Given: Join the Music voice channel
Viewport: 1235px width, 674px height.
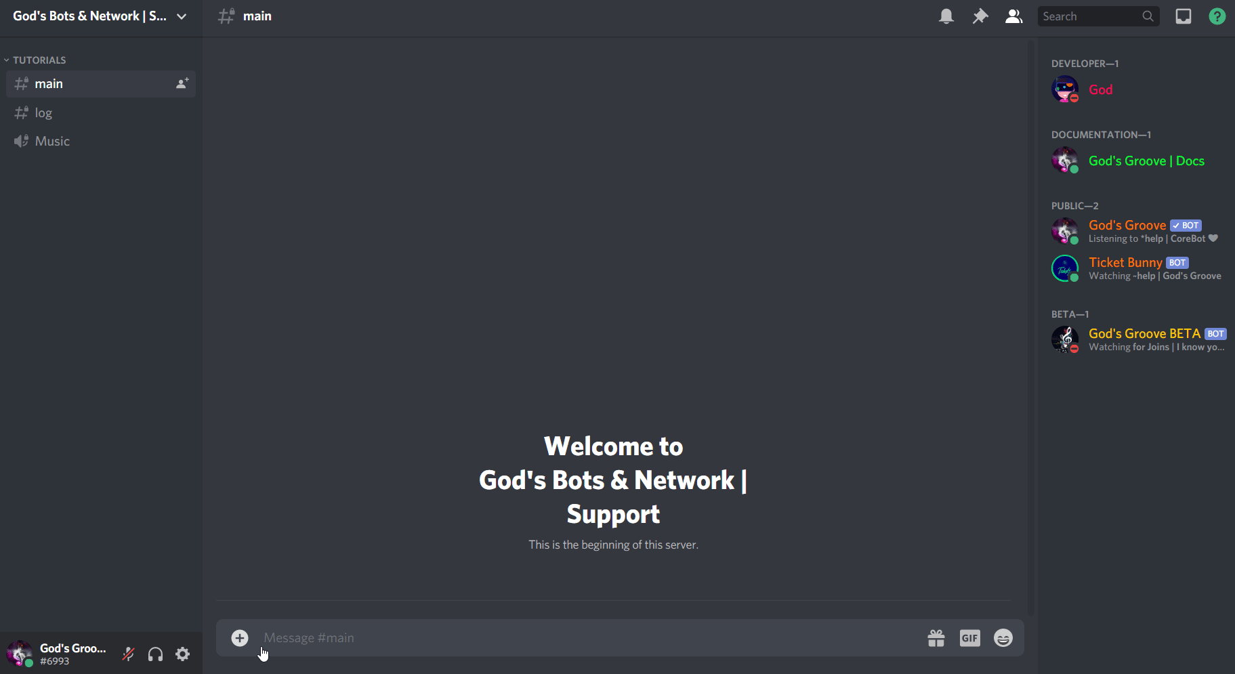Looking at the screenshot, I should tap(100, 142).
